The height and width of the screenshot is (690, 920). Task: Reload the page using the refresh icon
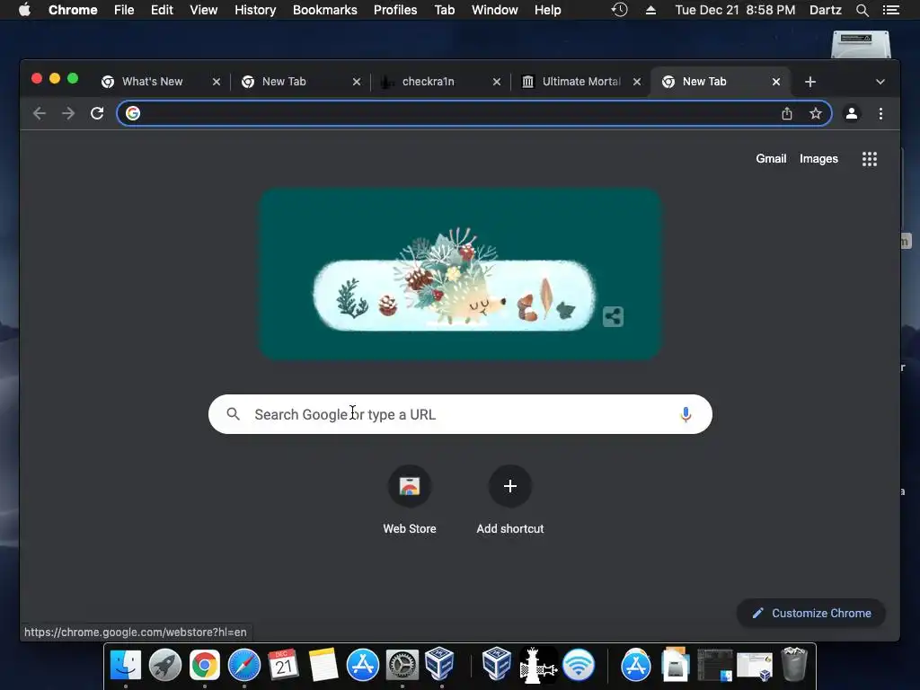coord(97,113)
